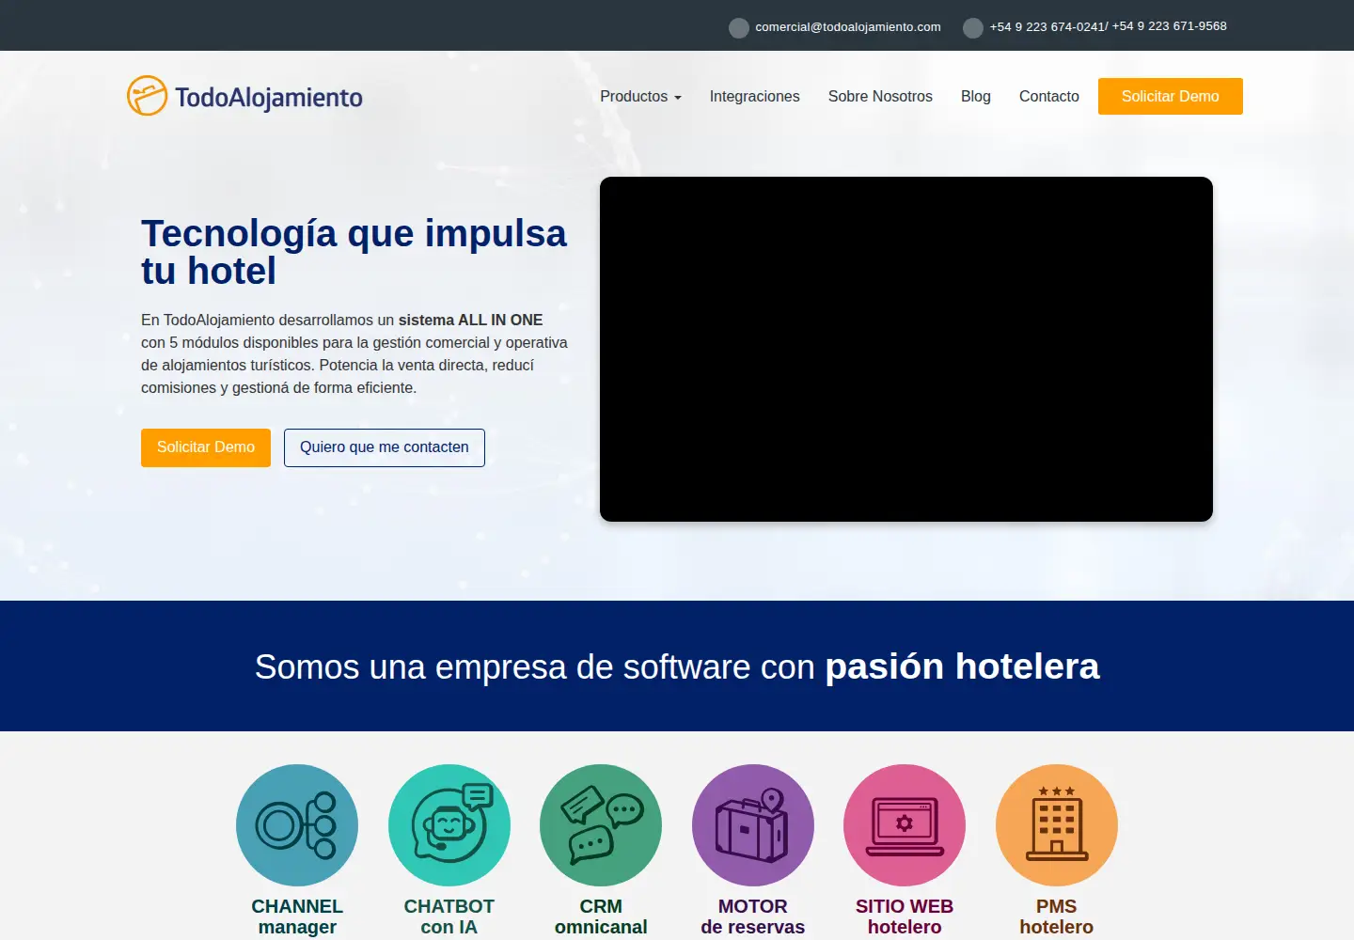Play the black hero video
The image size is (1354, 940).
pyautogui.click(x=906, y=349)
